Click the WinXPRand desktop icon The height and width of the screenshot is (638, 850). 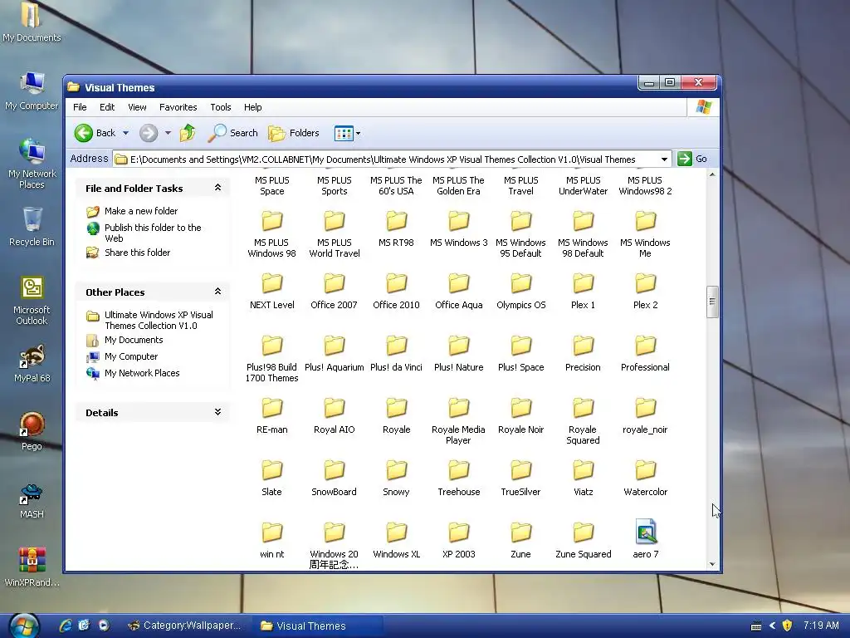(32, 567)
